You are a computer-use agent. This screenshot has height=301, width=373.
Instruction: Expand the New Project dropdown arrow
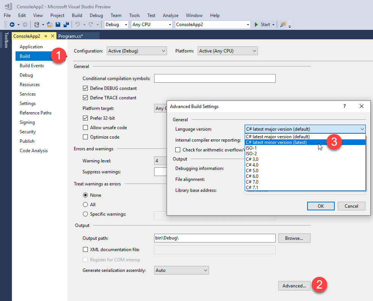point(43,25)
